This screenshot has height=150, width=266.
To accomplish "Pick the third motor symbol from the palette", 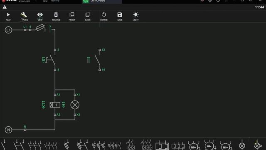I will [226, 146].
